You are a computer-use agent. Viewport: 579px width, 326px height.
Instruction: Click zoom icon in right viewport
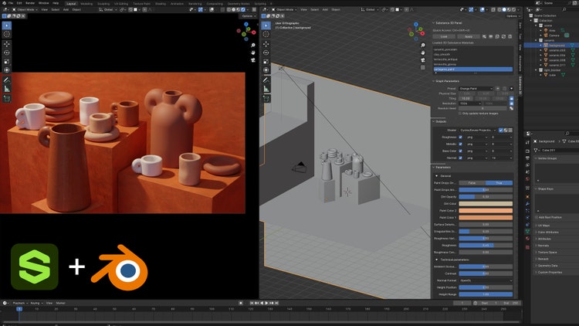coord(423,45)
